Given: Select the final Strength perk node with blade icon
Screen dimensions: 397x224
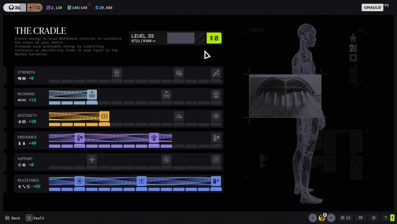Looking at the screenshot, I should tap(216, 73).
